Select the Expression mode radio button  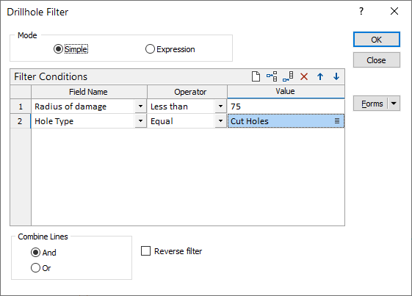[x=150, y=49]
